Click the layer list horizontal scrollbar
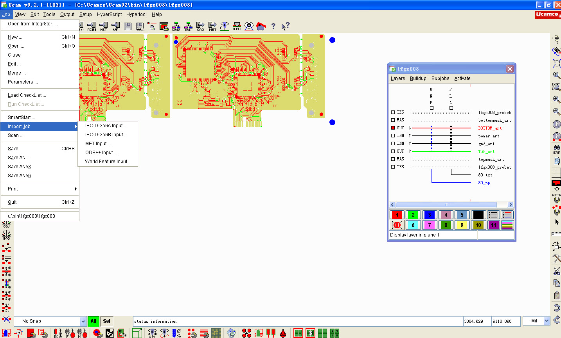The height and width of the screenshot is (338, 561). tap(446, 205)
